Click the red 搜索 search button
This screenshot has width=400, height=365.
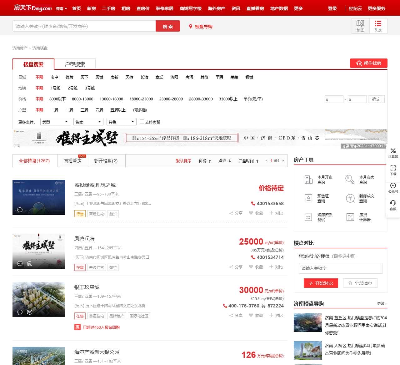[167, 26]
